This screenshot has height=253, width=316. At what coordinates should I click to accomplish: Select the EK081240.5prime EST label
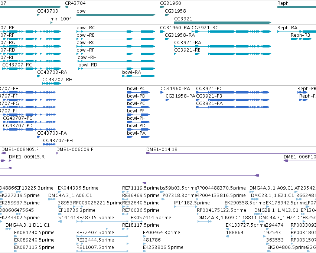click(x=34, y=233)
